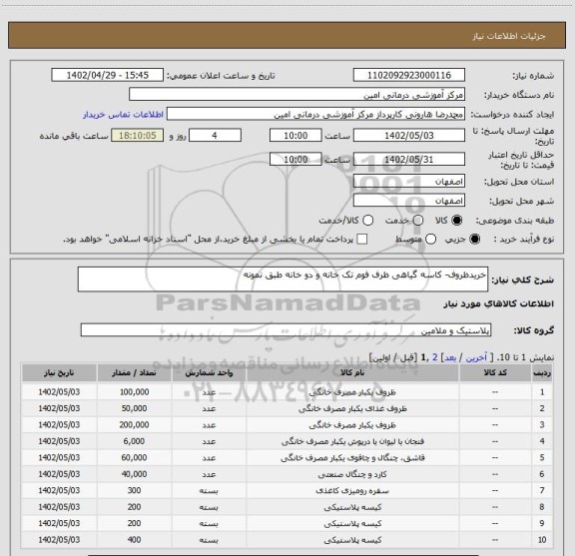Click the price validity hour 10:00 field

[295, 159]
